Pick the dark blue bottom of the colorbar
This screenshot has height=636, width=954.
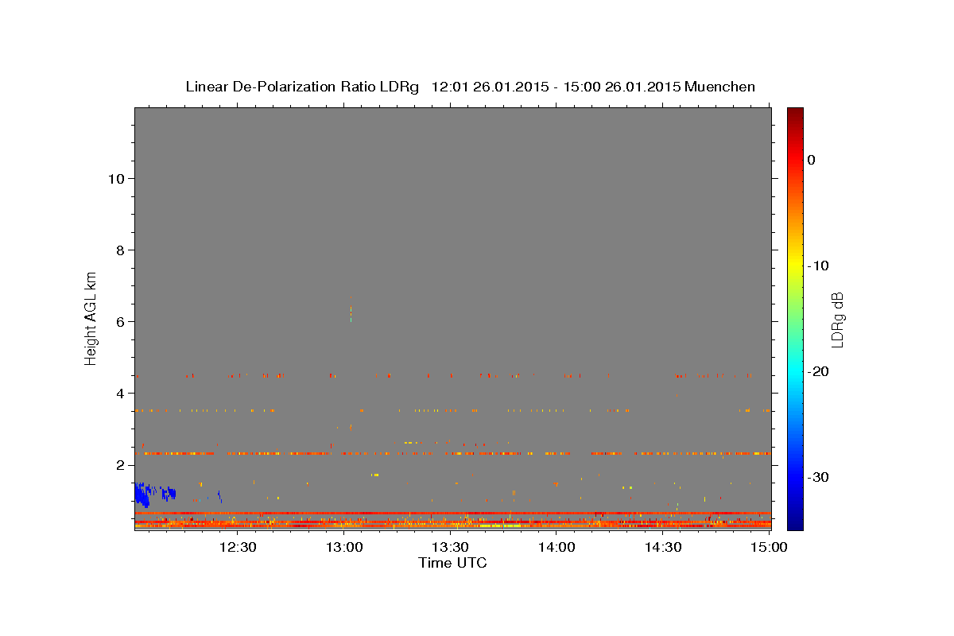click(795, 523)
